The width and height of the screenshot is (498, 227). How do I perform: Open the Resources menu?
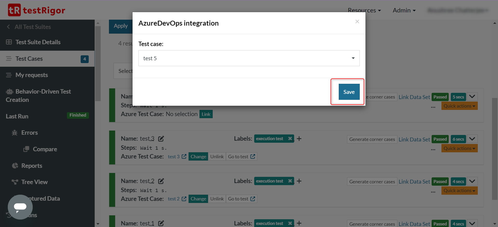(x=364, y=10)
